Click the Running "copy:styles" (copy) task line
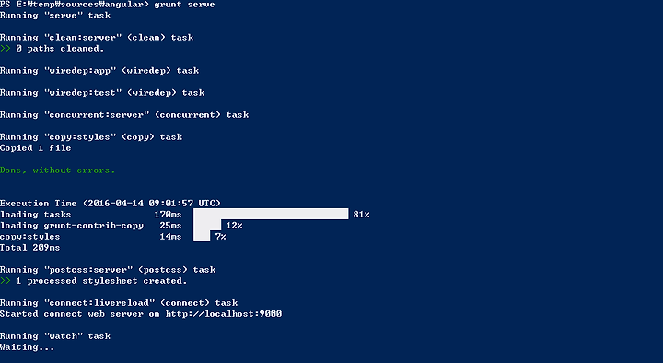Viewport: 663px width, 363px height. tap(91, 136)
